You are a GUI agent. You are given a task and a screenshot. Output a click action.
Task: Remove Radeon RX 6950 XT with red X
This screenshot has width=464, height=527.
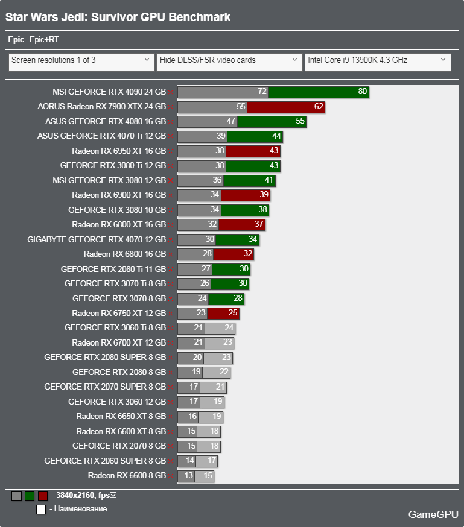[171, 151]
